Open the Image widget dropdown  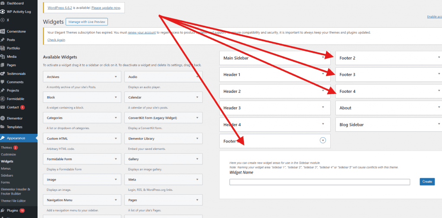116,179
